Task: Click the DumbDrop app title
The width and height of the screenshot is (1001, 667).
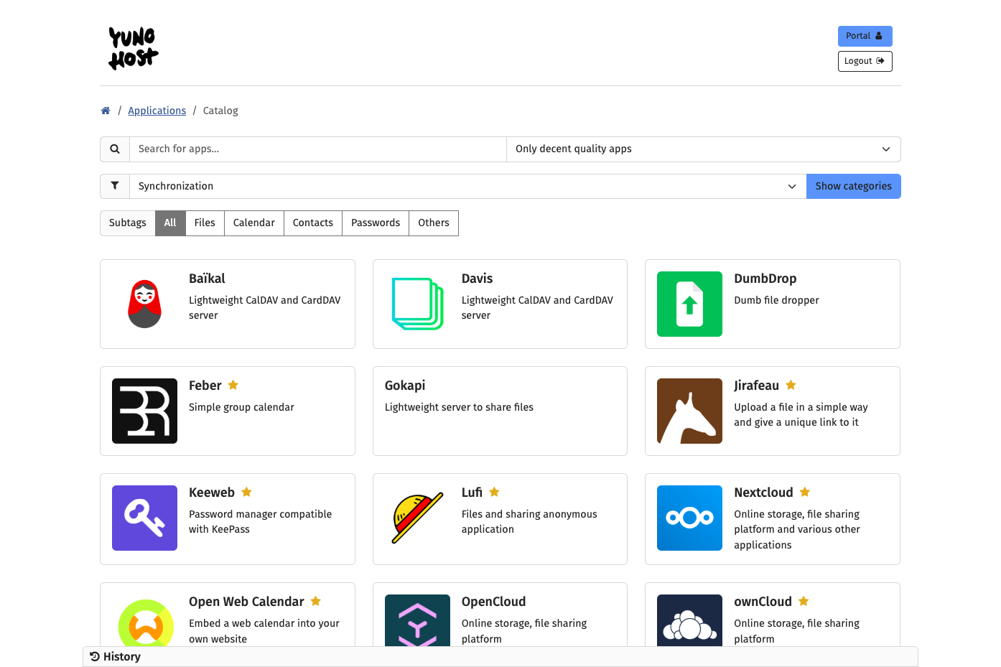Action: click(765, 279)
